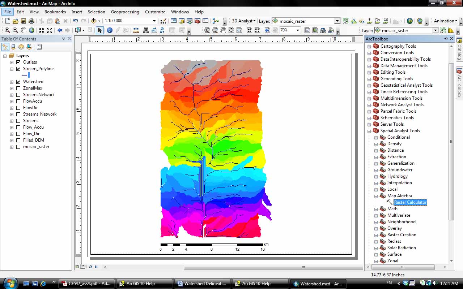Click the Add Data button icon
The width and height of the screenshot is (463, 289).
[94, 21]
